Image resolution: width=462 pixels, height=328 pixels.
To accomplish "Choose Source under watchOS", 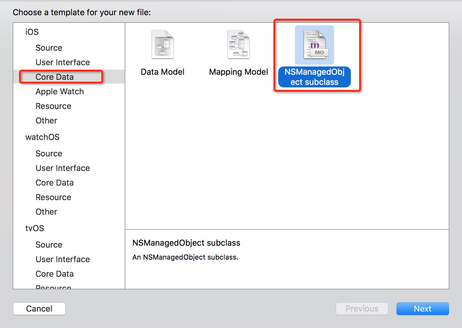I will click(49, 154).
